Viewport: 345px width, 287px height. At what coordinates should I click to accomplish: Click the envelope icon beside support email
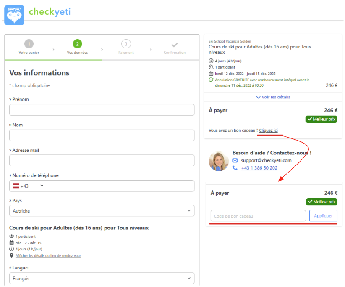(x=235, y=160)
